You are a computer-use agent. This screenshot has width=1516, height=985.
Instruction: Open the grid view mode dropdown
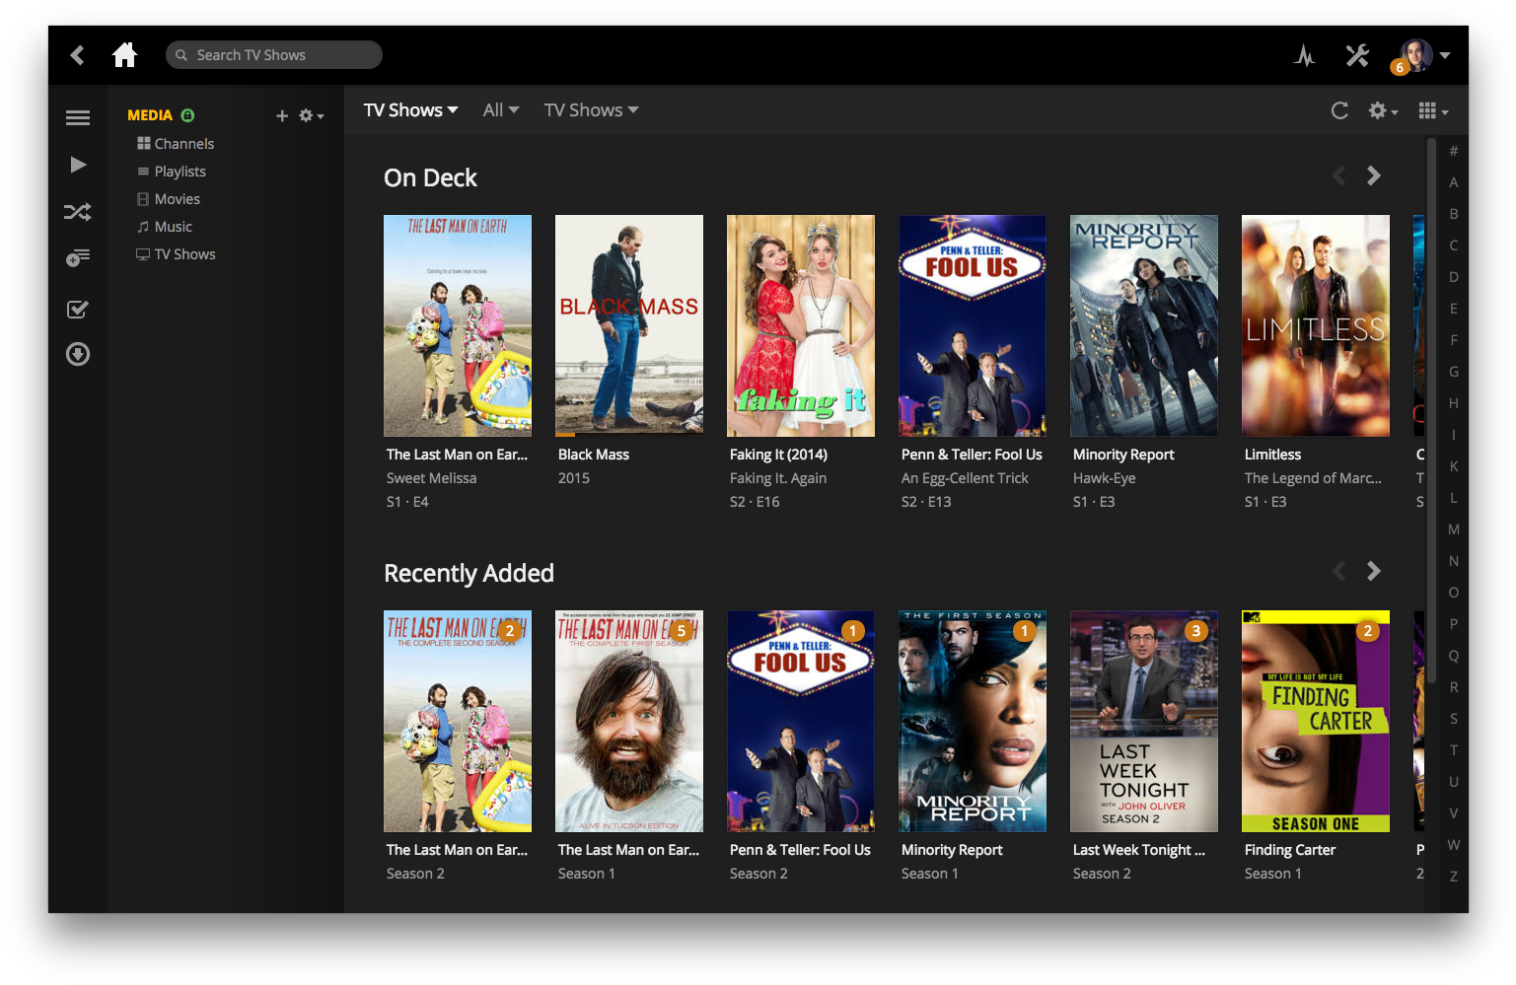pyautogui.click(x=1433, y=110)
